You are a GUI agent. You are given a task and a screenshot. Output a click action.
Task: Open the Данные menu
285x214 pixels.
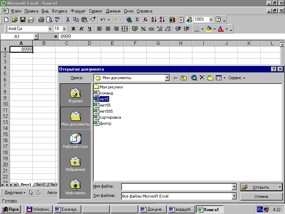[x=113, y=11]
